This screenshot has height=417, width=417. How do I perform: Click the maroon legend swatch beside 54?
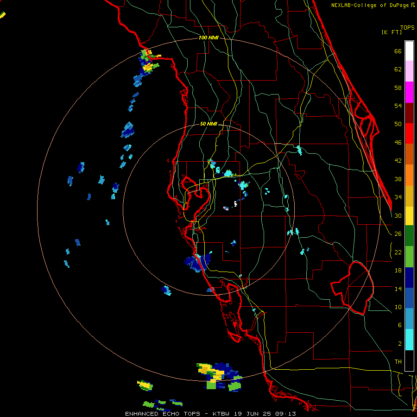click(x=409, y=113)
